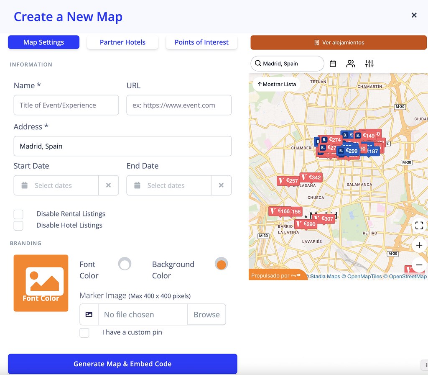Close the Create a New Map dialog
Viewport: 428px width, 375px height.
(414, 15)
